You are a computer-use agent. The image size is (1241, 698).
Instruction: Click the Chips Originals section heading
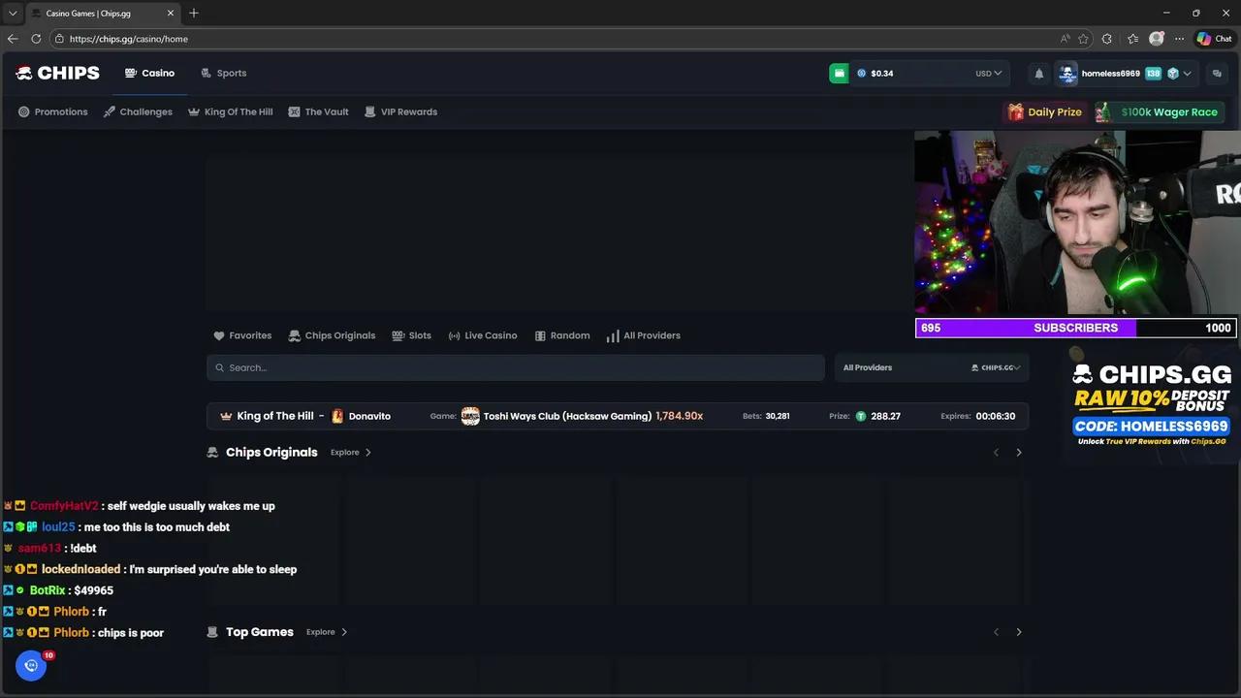(271, 453)
